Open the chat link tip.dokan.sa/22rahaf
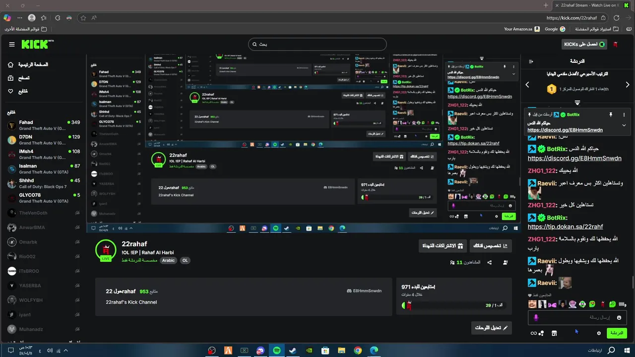This screenshot has height=357, width=635. (x=565, y=227)
